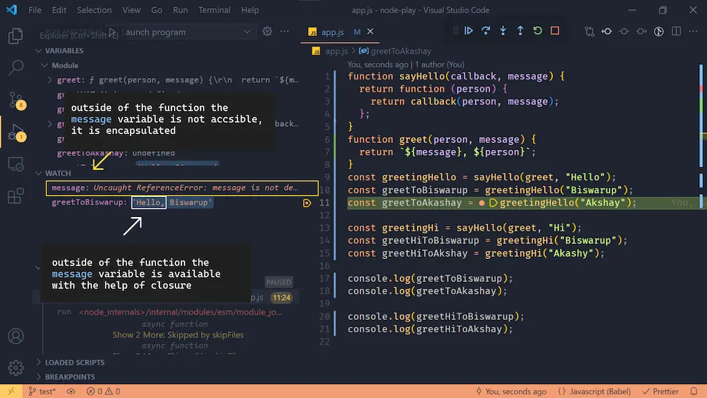
Task: Click debug Step Out button
Action: point(521,30)
